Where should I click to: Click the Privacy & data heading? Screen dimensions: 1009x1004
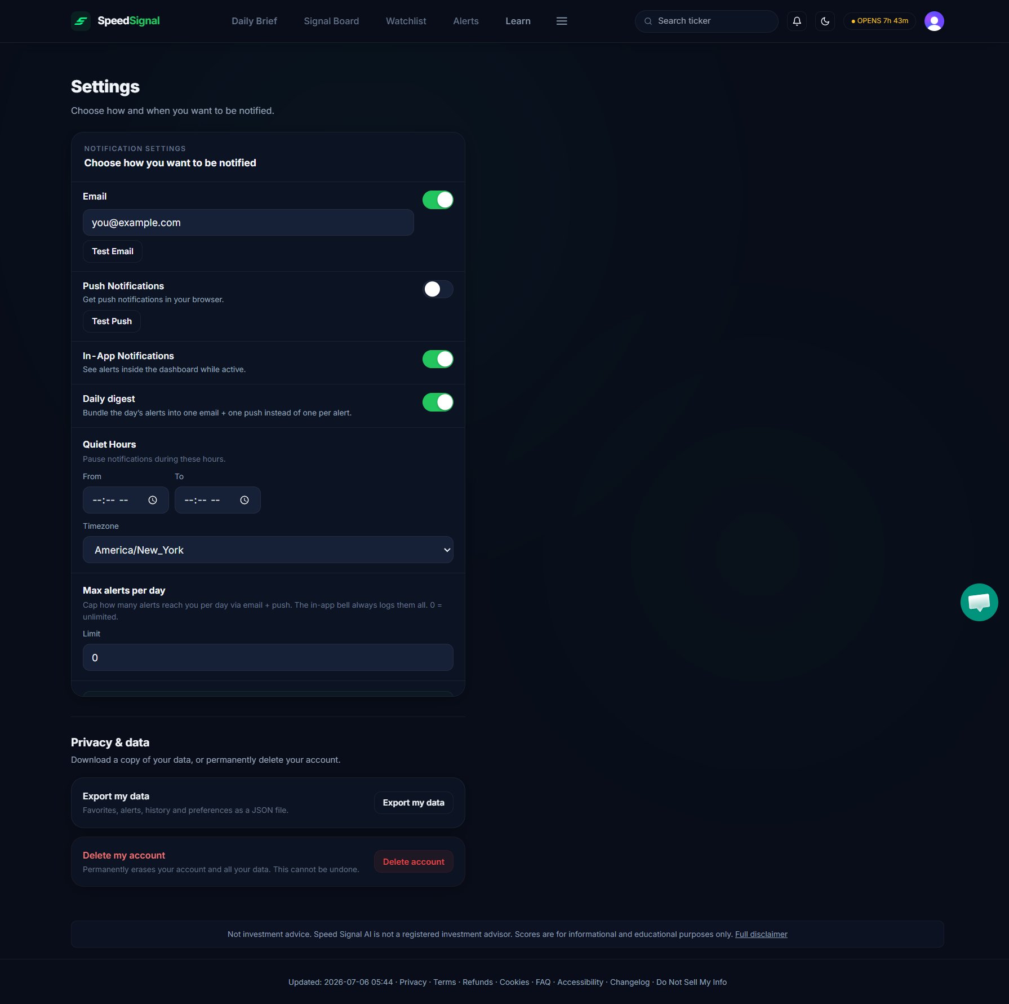point(110,742)
